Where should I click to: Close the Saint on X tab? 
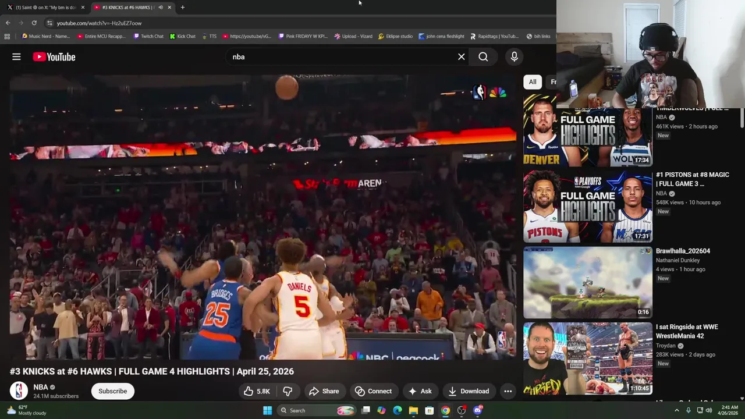click(83, 7)
